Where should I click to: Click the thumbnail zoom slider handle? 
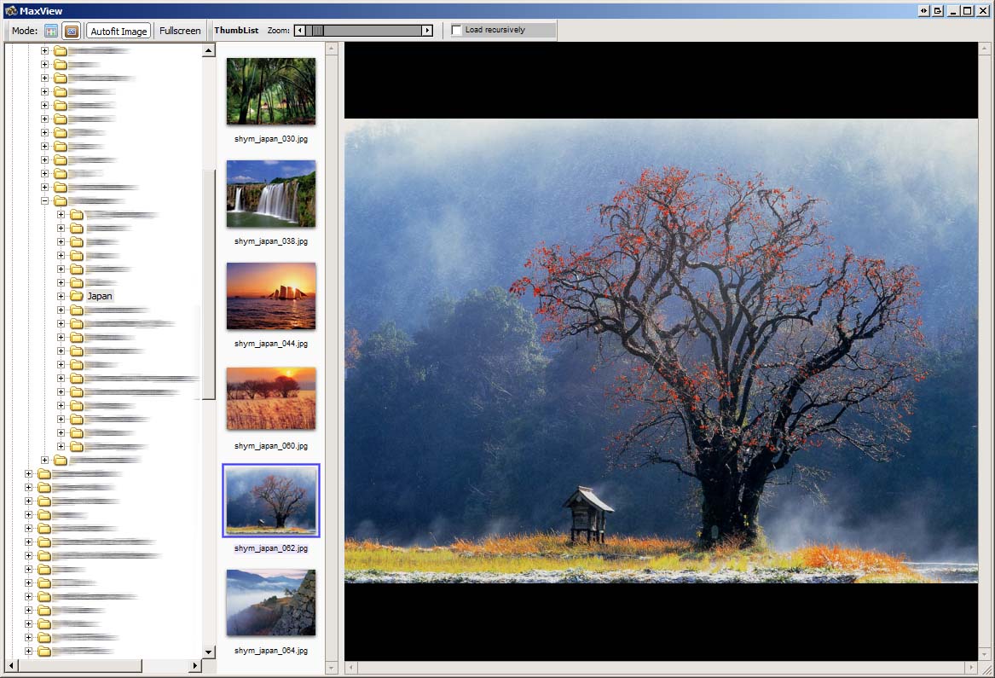pos(317,31)
